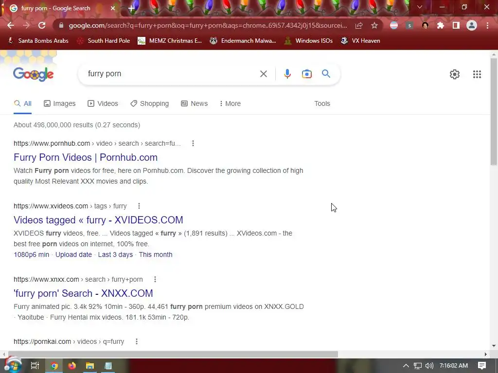Open the volume control in system tray

pos(429,366)
